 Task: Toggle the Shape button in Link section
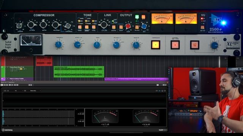coord(114,27)
